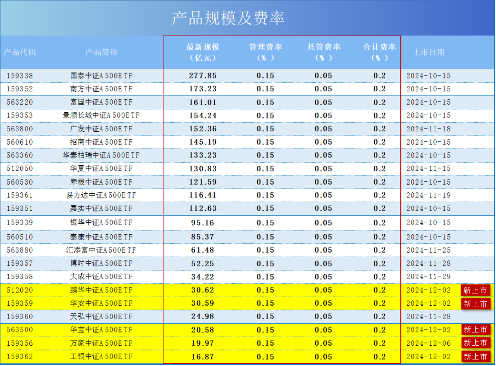Screen dimensions: 496x366
Task: Select the title 产品规模及费率
Action: coord(228,18)
